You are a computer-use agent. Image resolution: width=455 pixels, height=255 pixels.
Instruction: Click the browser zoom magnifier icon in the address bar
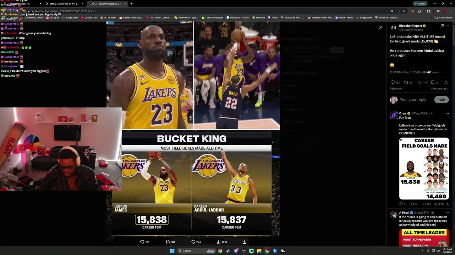click(x=392, y=11)
